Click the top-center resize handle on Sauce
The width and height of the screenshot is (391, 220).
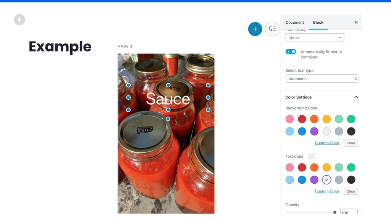pos(168,85)
